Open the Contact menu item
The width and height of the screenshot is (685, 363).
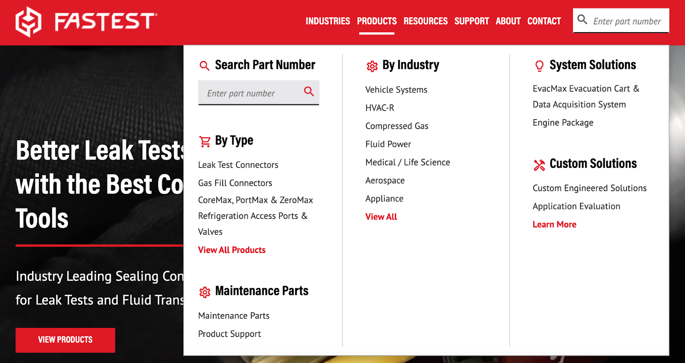[544, 21]
